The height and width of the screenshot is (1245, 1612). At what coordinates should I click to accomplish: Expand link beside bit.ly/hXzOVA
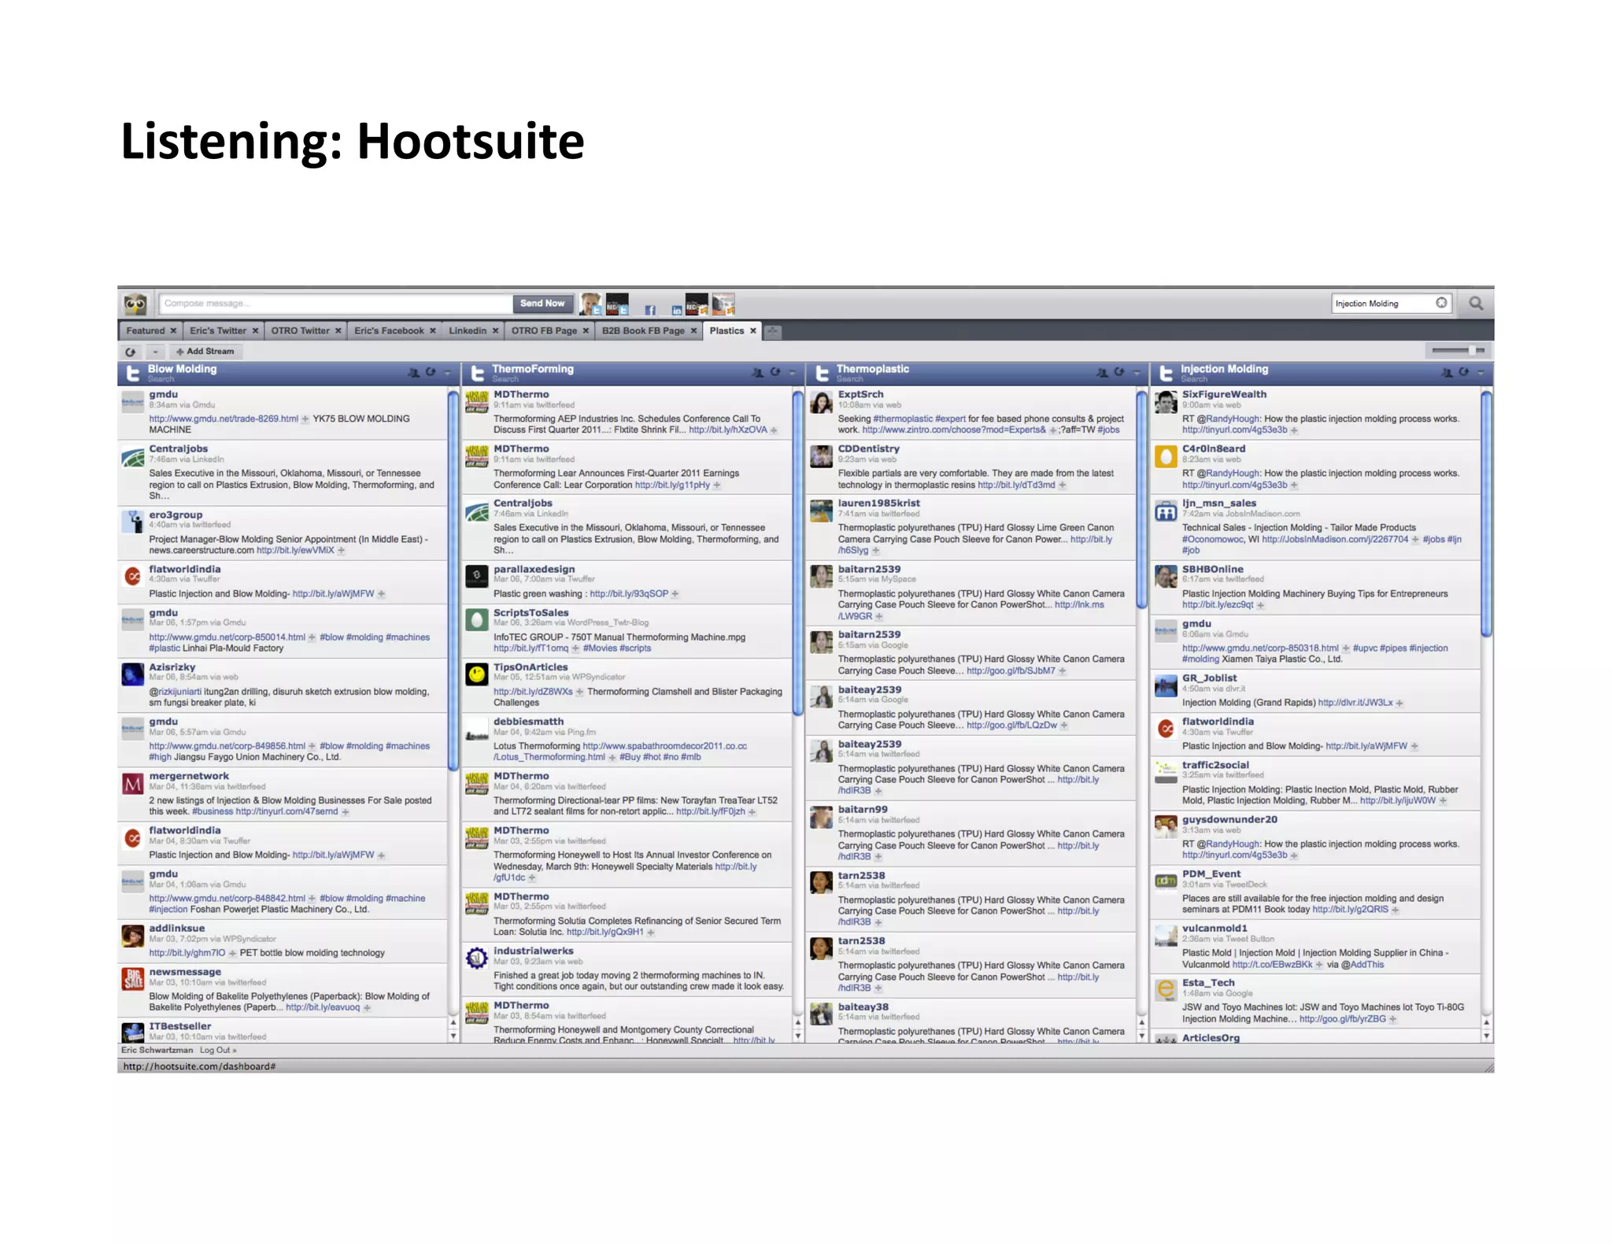click(x=774, y=430)
